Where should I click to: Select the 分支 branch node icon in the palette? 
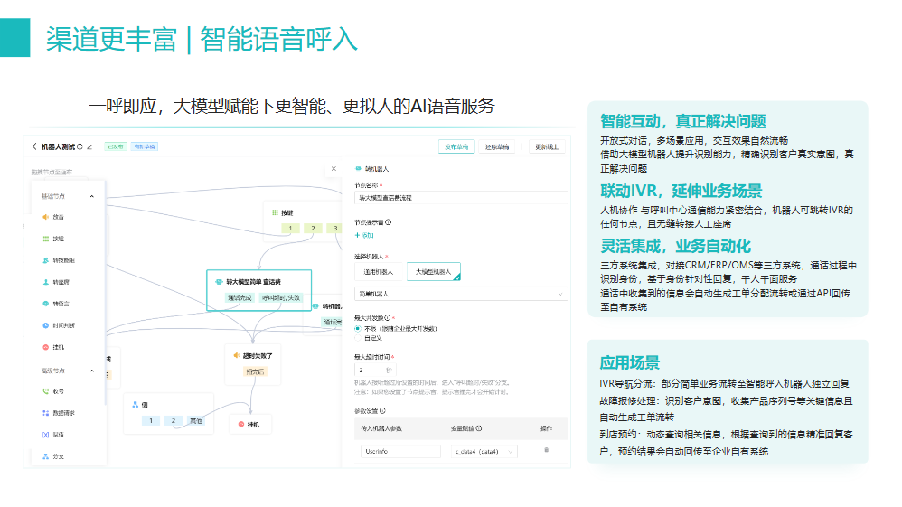pos(45,456)
